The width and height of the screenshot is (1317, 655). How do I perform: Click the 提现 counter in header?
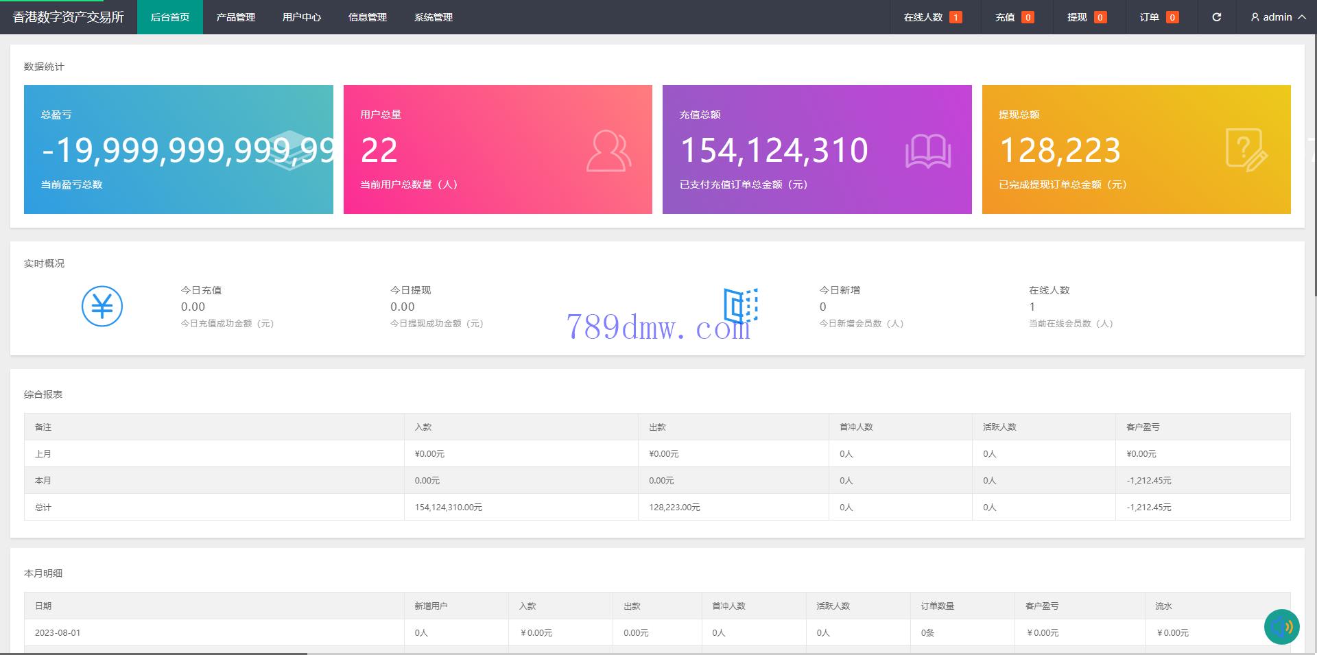(x=1086, y=17)
